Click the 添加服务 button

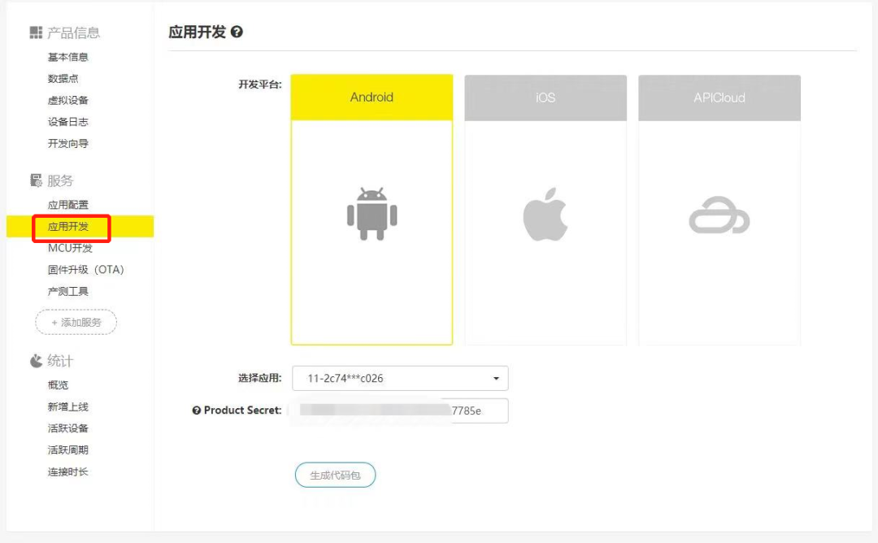click(76, 322)
